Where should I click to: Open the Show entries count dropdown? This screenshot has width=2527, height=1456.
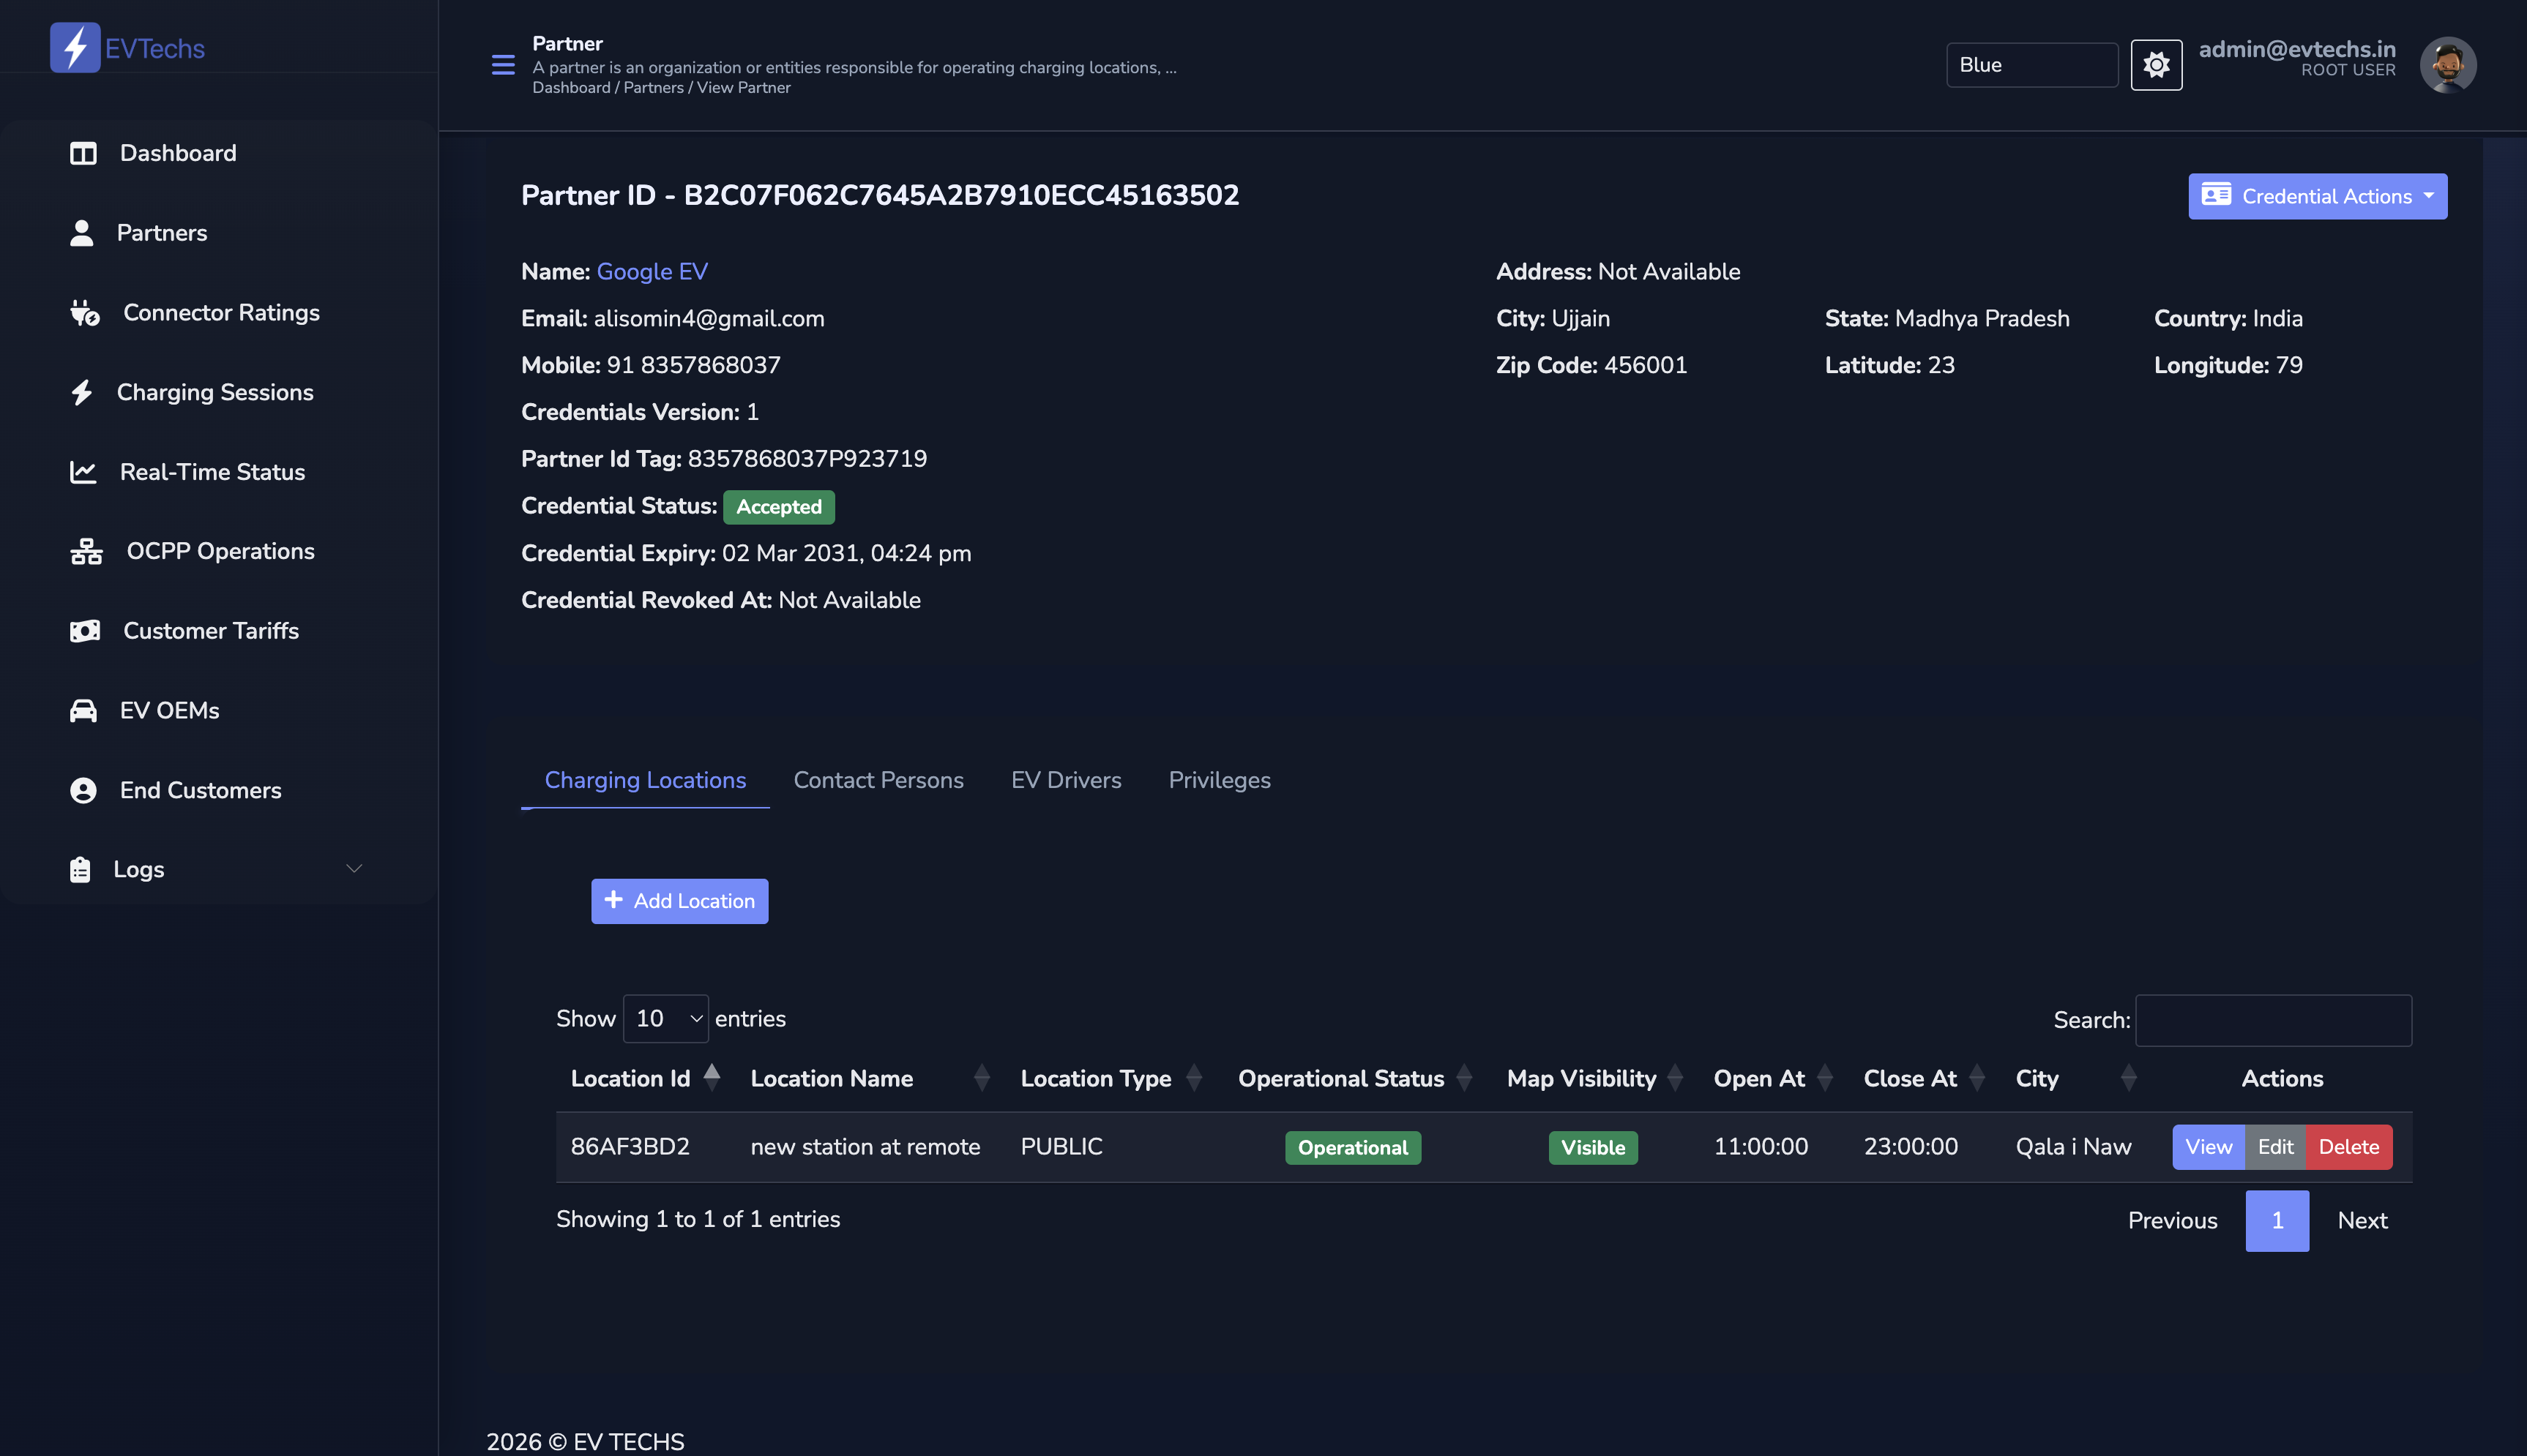tap(665, 1019)
